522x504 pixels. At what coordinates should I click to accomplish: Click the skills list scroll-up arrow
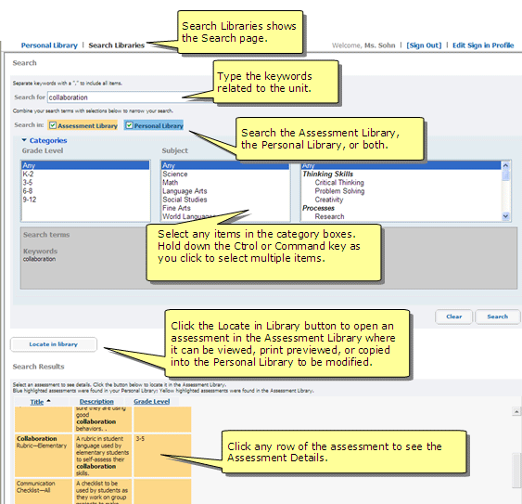505,165
